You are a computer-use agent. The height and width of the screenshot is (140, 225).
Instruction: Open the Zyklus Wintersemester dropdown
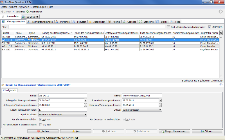(x=142, y=110)
